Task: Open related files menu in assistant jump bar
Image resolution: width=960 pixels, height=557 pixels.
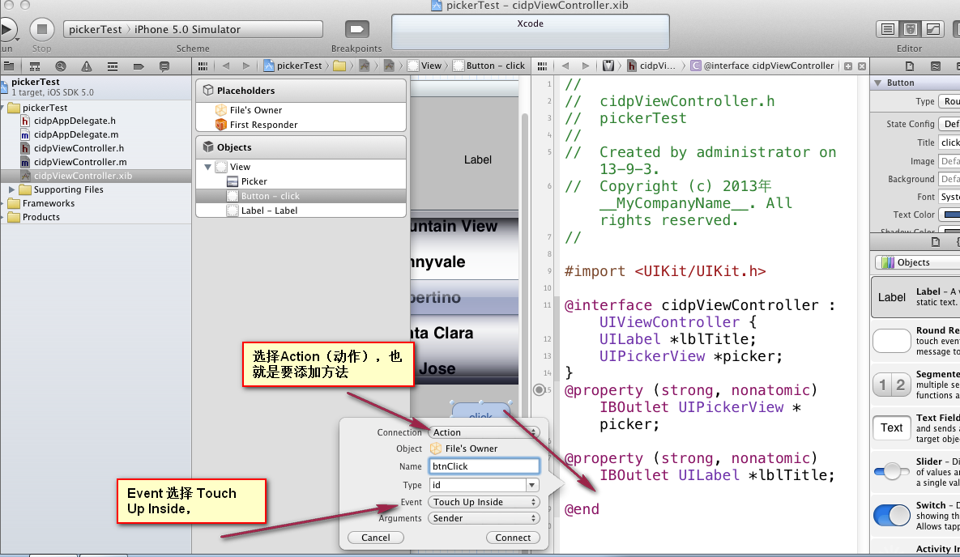Action: click(x=542, y=66)
